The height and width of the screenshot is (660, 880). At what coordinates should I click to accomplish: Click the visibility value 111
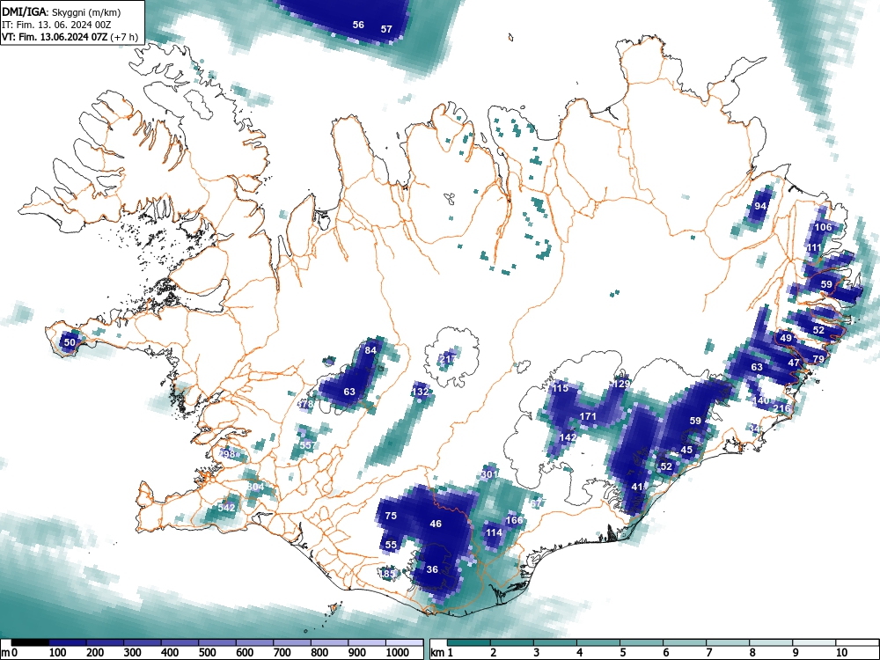pyautogui.click(x=814, y=247)
